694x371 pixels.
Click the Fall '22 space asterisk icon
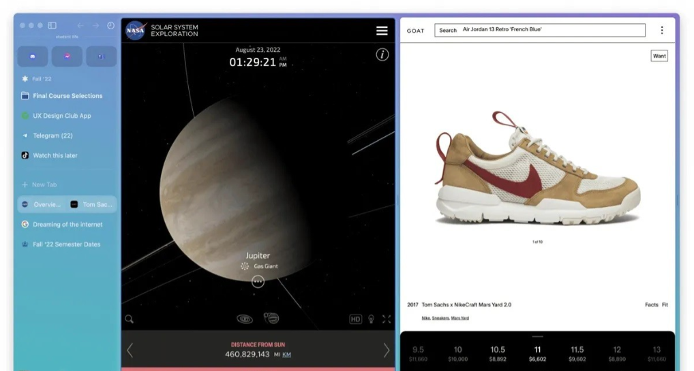pos(25,79)
